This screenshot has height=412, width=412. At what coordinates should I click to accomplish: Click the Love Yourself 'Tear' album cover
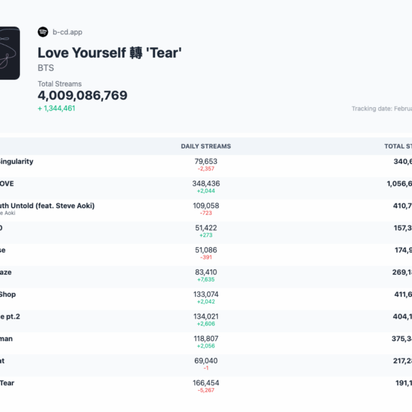click(10, 53)
